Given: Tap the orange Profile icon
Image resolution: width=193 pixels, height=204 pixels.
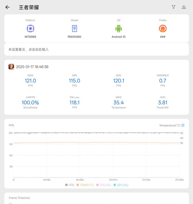Looking at the screenshot, I should point(163,28).
